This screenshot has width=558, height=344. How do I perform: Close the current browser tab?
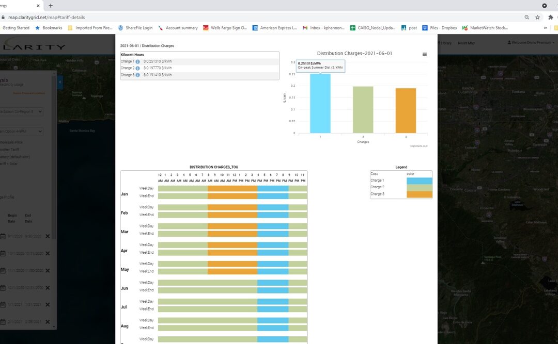(x=38, y=6)
